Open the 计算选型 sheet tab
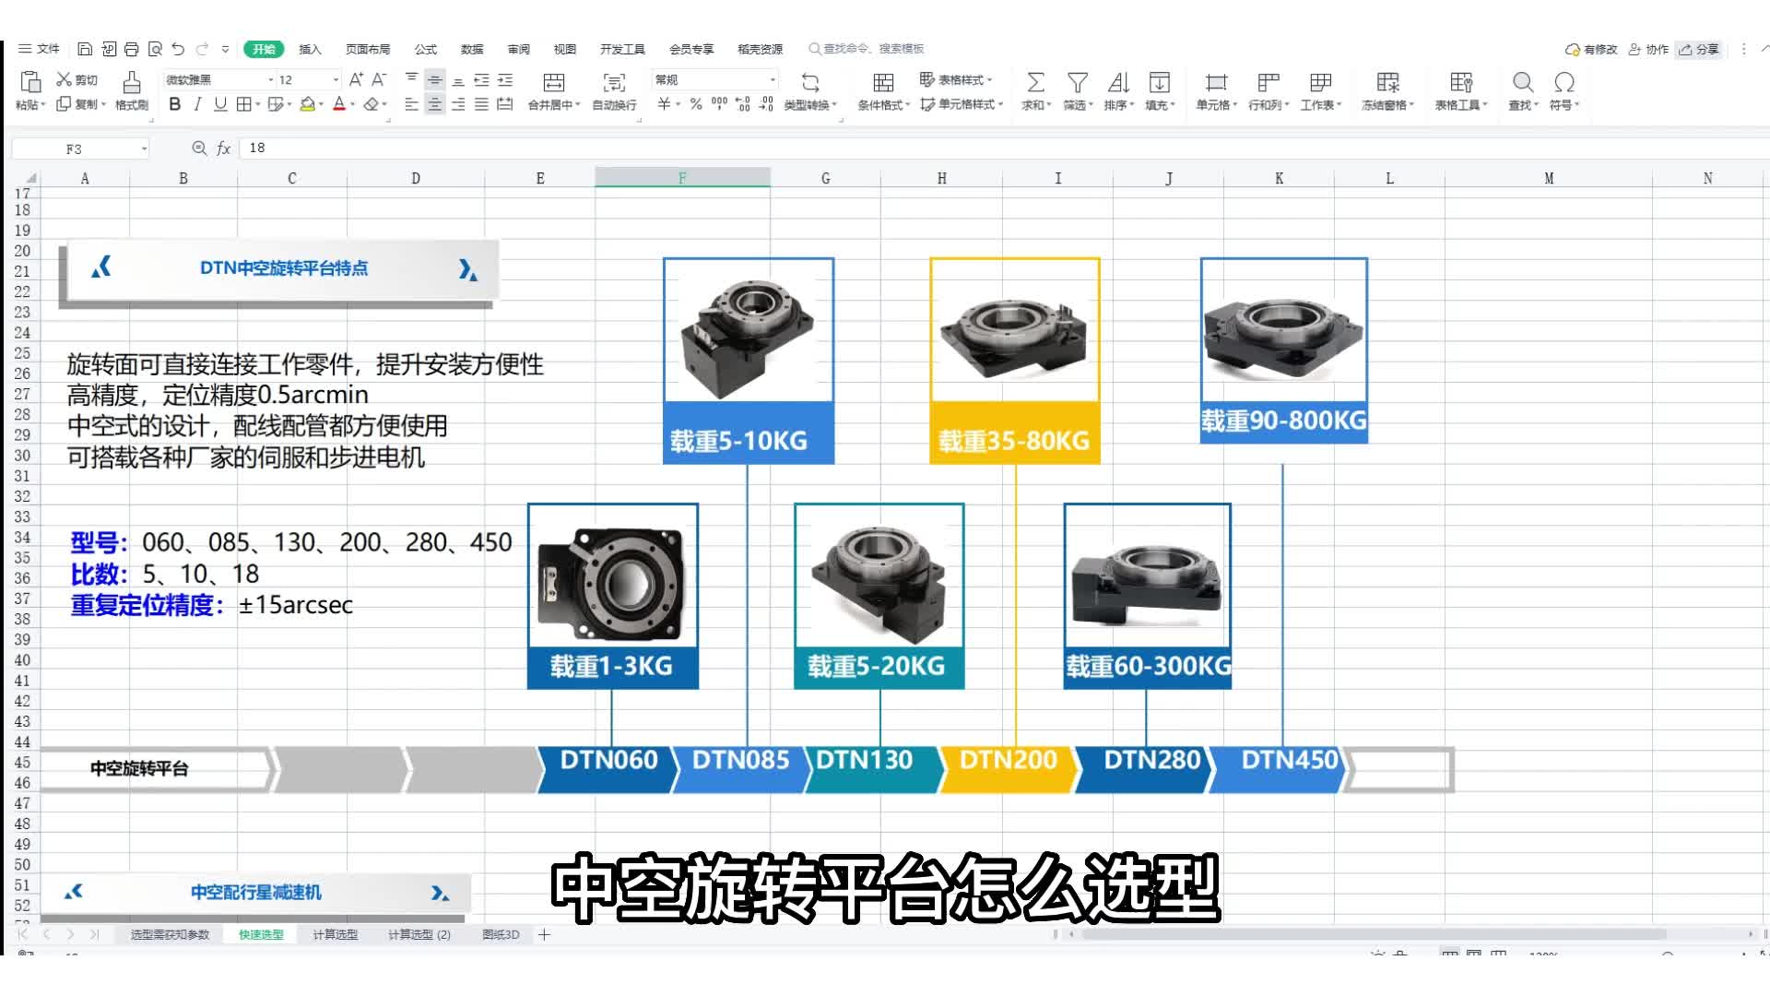1770x996 pixels. [335, 934]
